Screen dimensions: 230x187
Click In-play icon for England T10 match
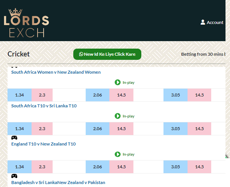[x=118, y=154]
